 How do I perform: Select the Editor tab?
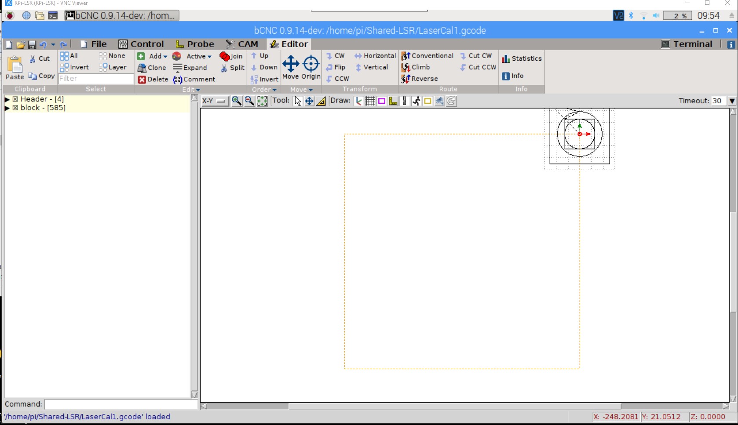tap(289, 44)
